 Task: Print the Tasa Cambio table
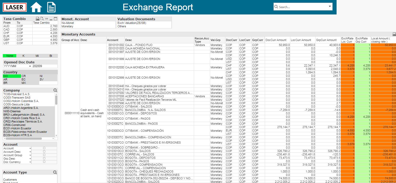coord(37,19)
